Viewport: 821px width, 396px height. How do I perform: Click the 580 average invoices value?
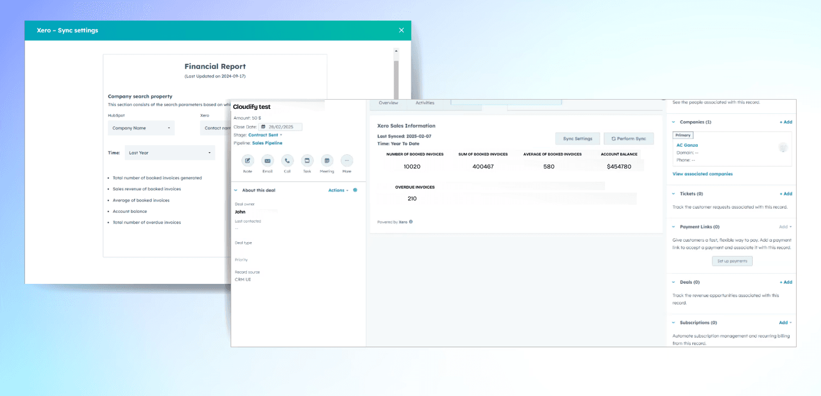pyautogui.click(x=549, y=166)
